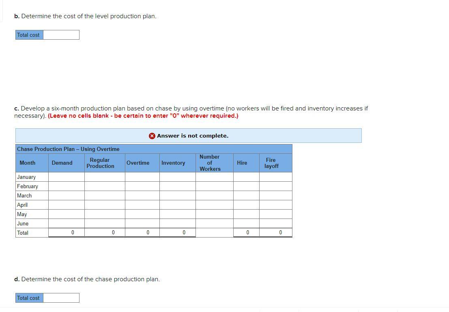The image size is (449, 312).
Task: Select June Number of Workers cell
Action: (215, 223)
